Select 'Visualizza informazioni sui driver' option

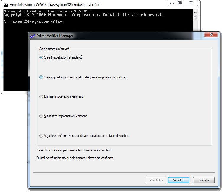tap(41, 136)
